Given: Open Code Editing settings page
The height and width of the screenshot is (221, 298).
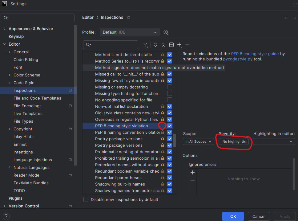Looking at the screenshot, I should (26, 59).
